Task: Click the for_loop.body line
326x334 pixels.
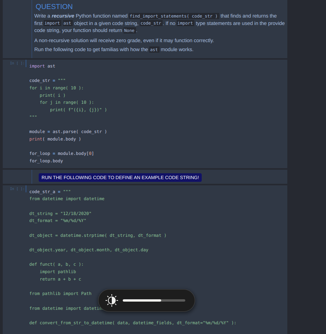Action: pos(46,161)
